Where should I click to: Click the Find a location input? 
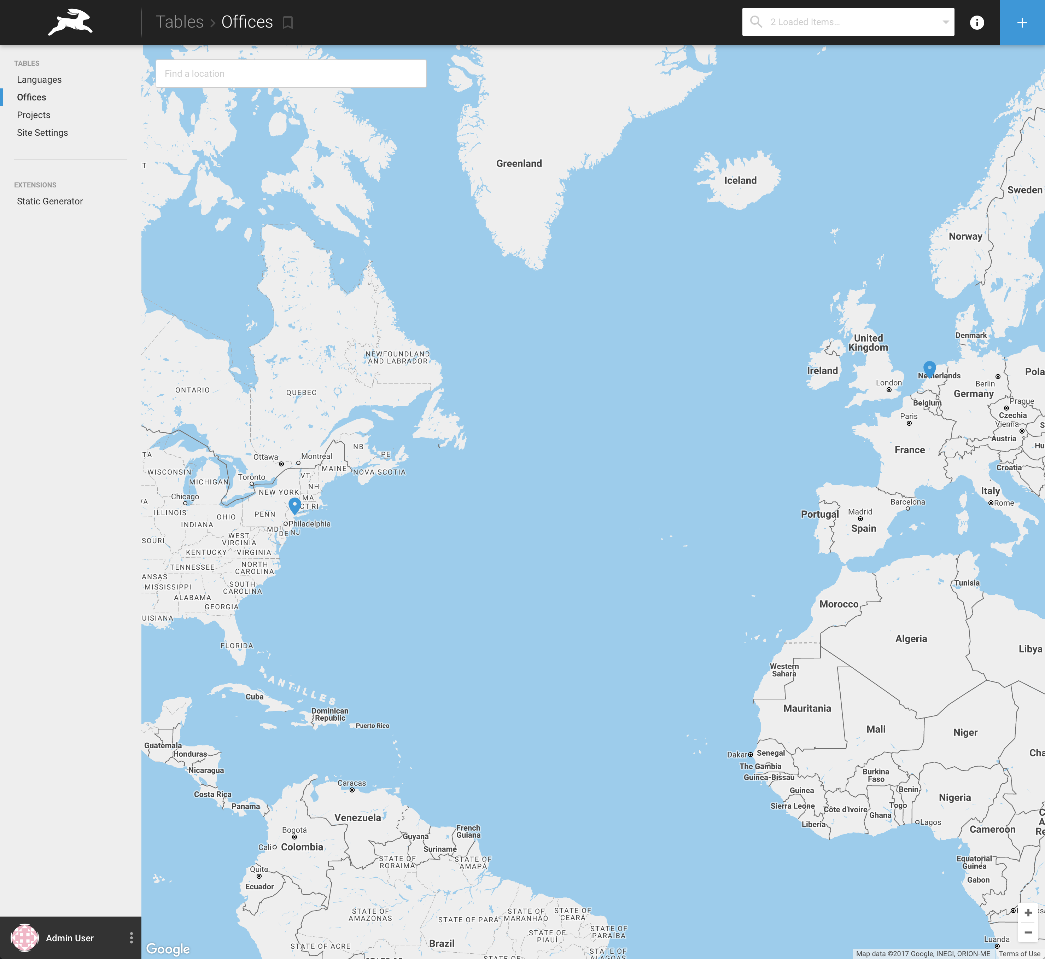click(291, 74)
